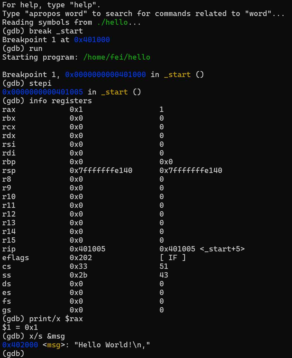Click the "print/x $rax" command text
This screenshot has height=358, width=292.
(56, 319)
